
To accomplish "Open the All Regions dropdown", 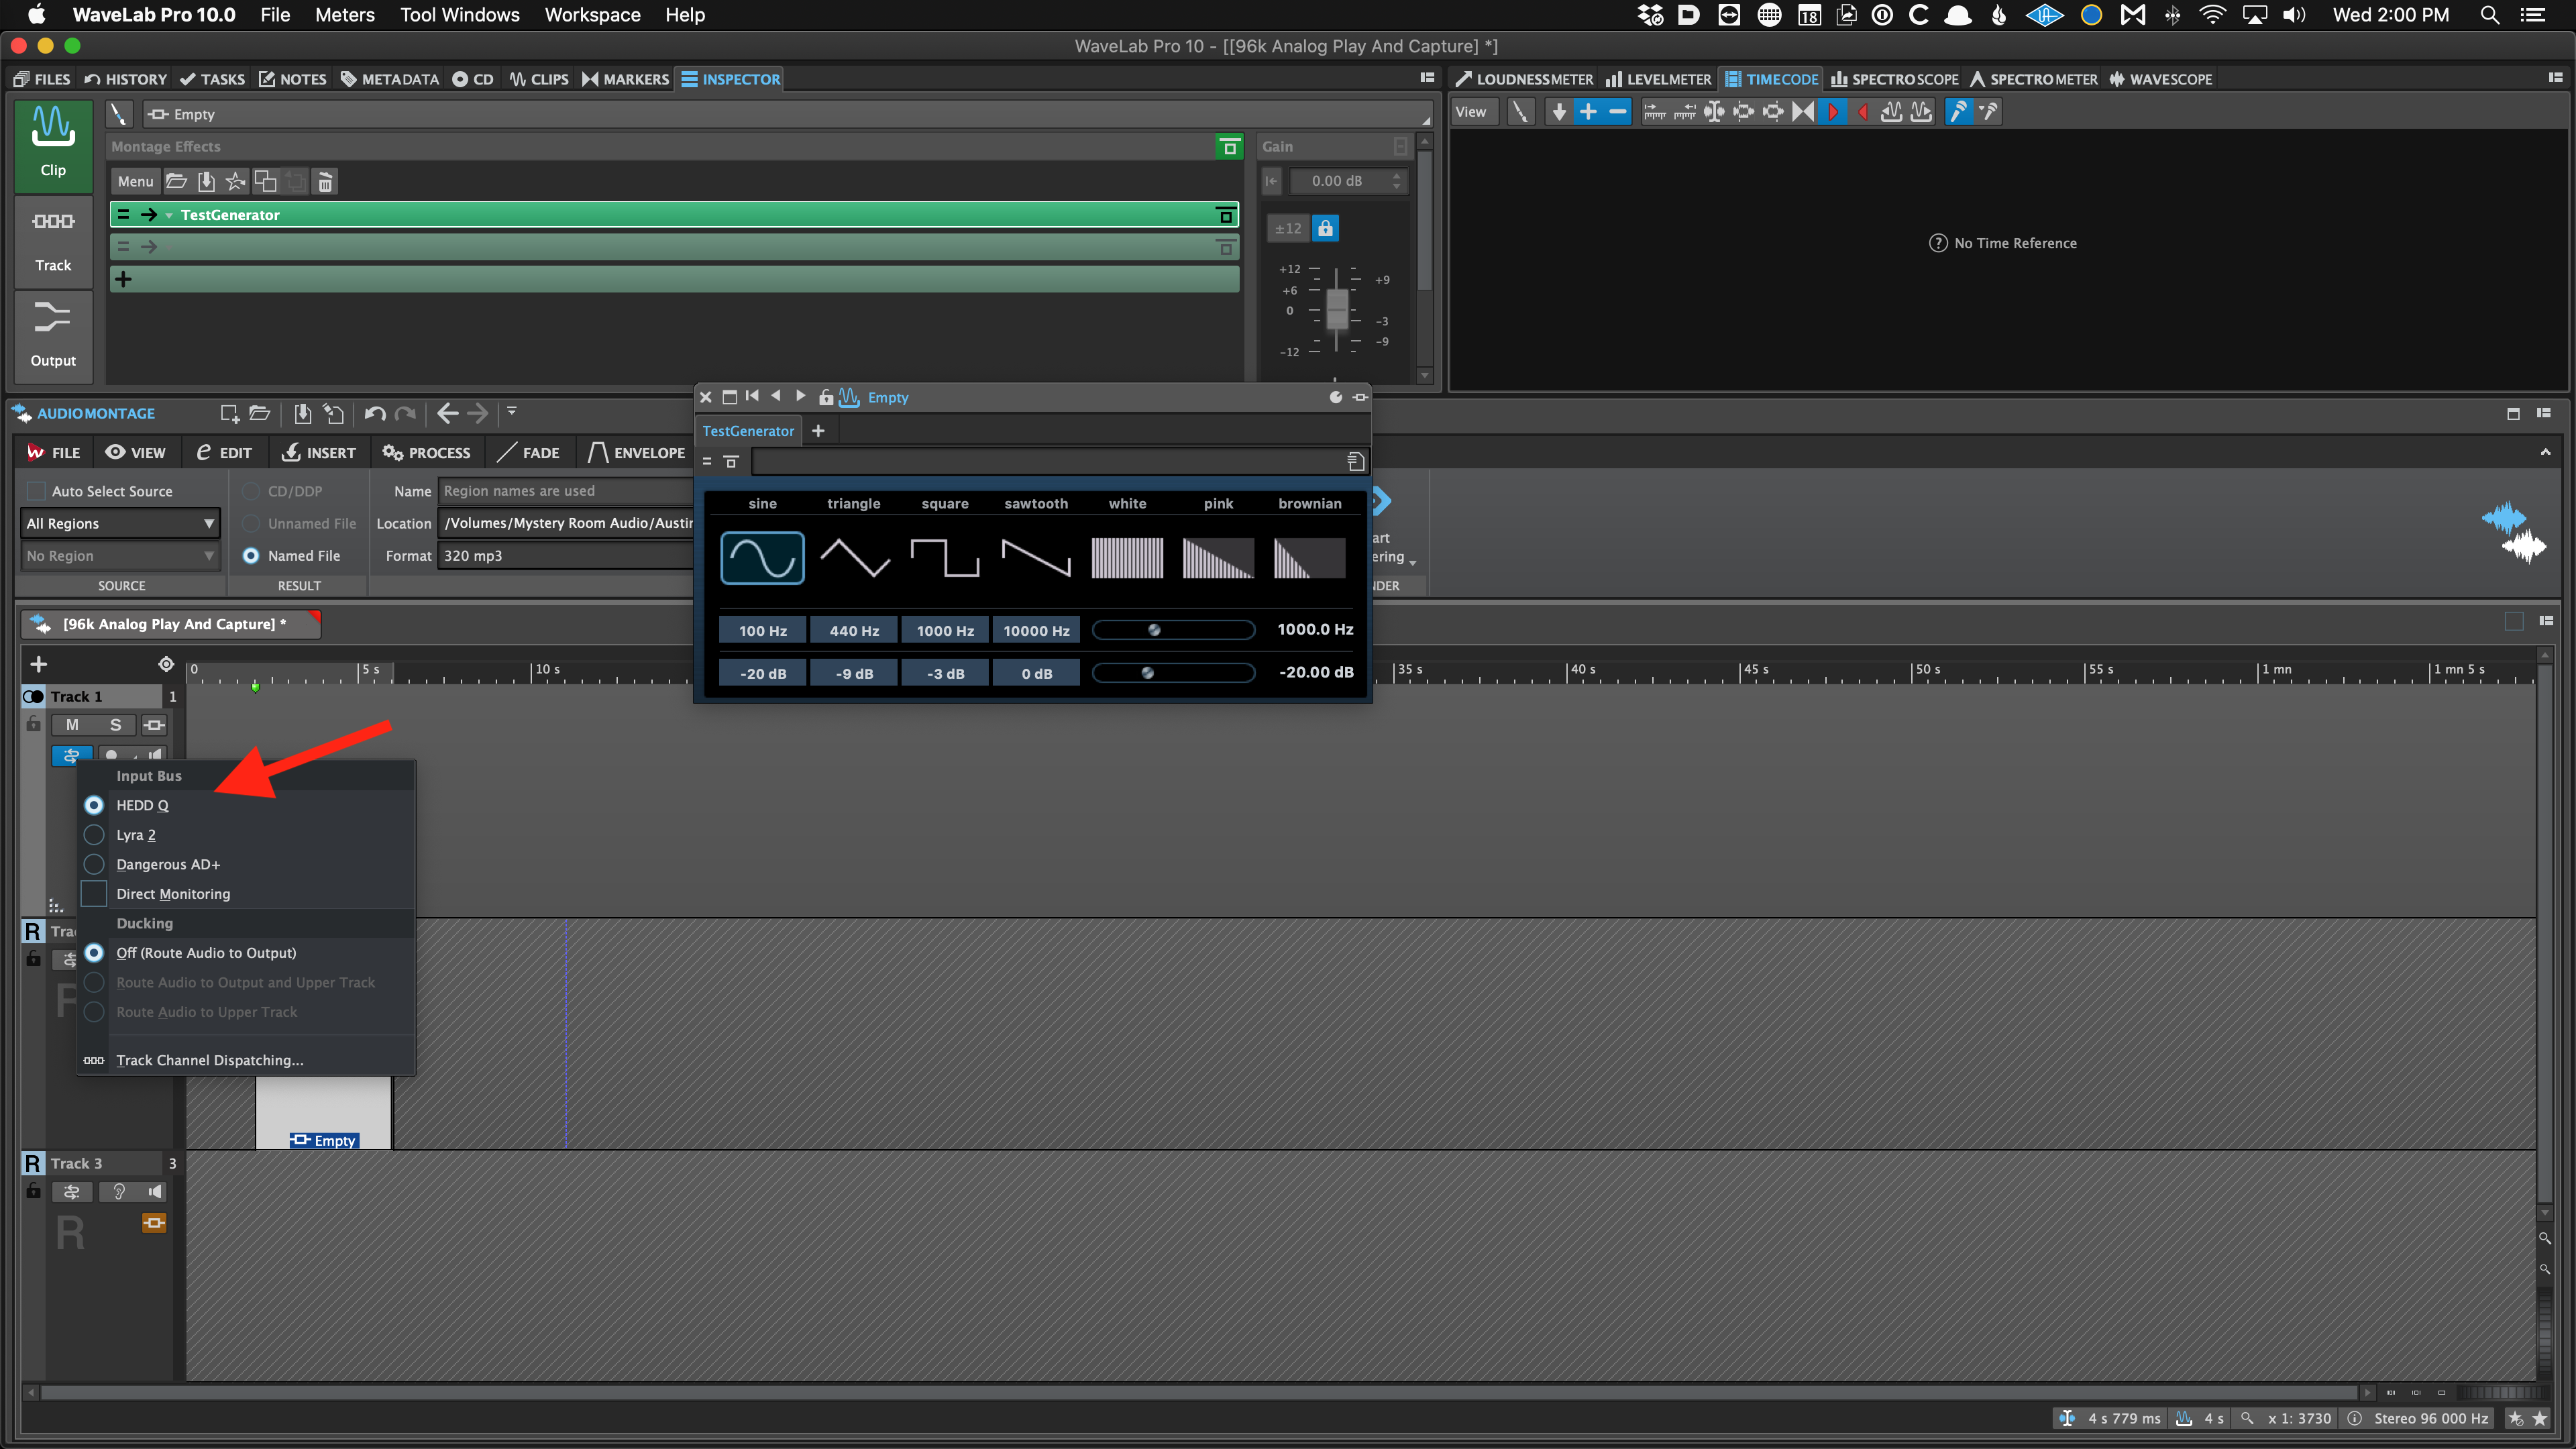I will click(120, 523).
